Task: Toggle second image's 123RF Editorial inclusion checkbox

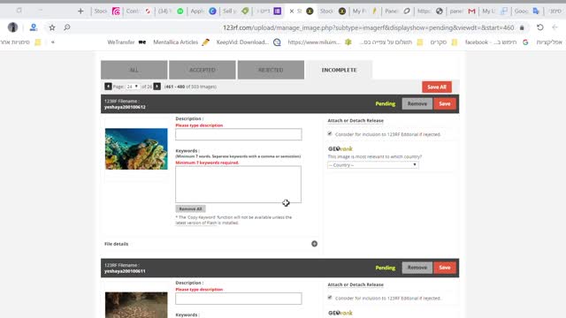Action: [330, 298]
